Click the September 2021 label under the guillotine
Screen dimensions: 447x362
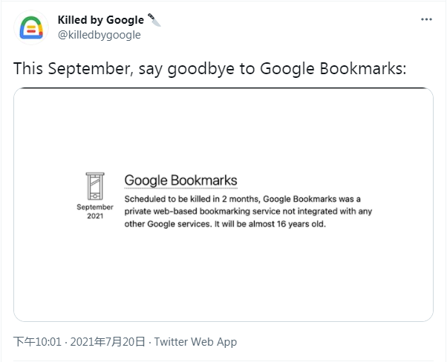(95, 211)
